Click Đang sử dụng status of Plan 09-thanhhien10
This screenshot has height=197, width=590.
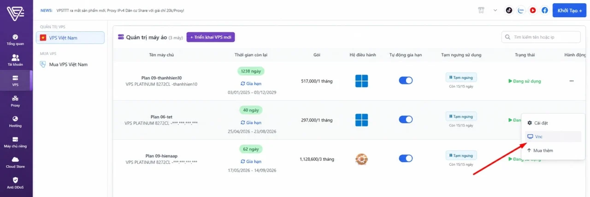click(525, 81)
